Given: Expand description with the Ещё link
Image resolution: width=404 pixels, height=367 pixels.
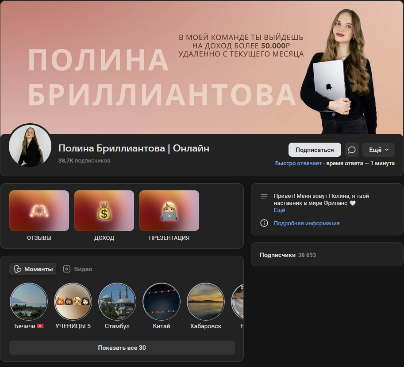Looking at the screenshot, I should pyautogui.click(x=279, y=210).
